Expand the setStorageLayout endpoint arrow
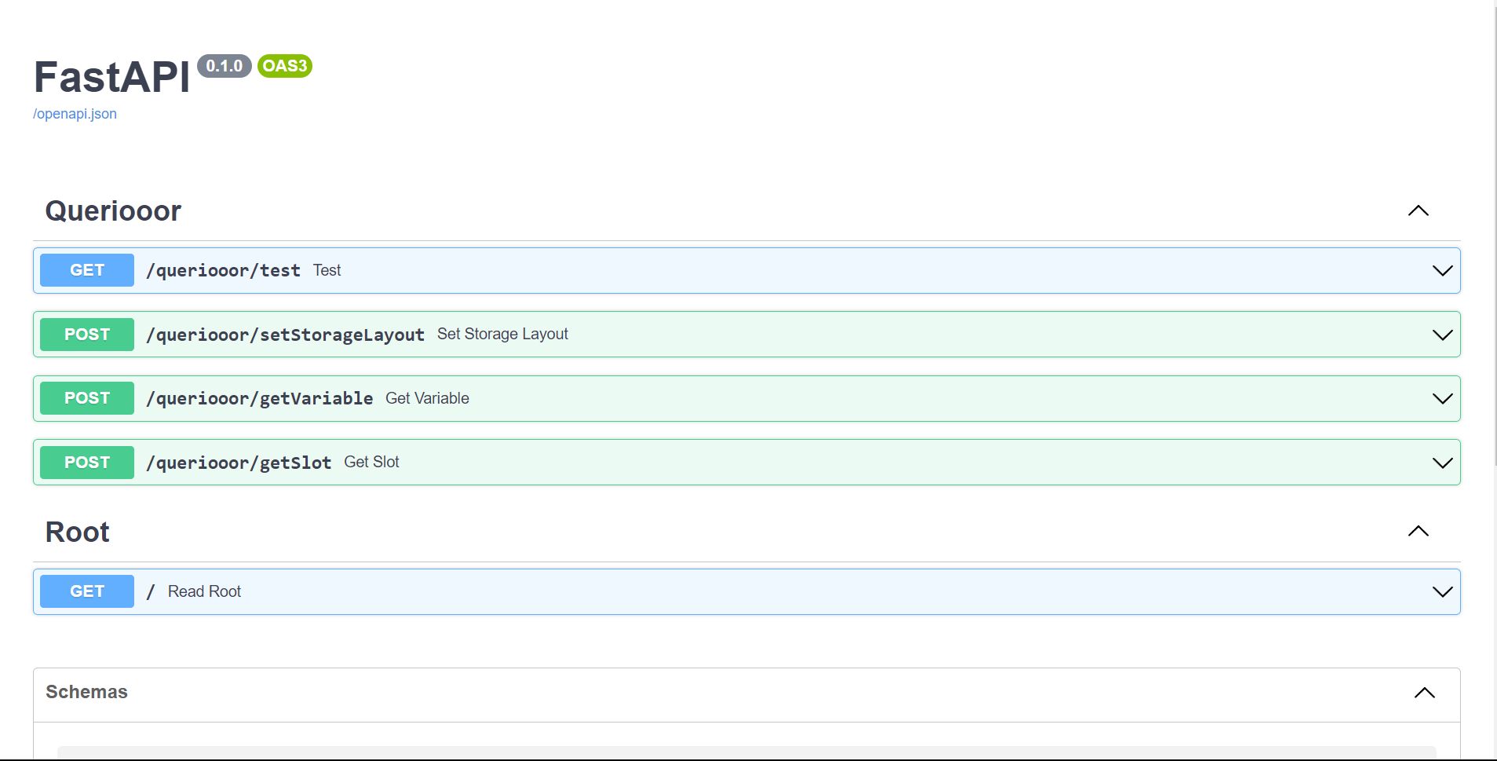Screen dimensions: 1497x761 click(x=1442, y=335)
